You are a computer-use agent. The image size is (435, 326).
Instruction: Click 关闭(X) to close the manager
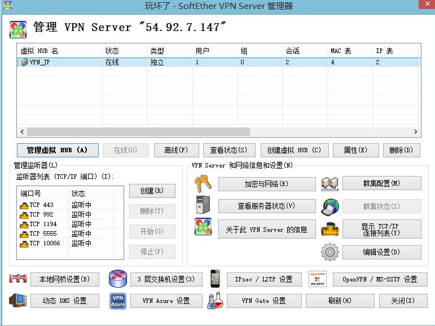[x=403, y=301]
